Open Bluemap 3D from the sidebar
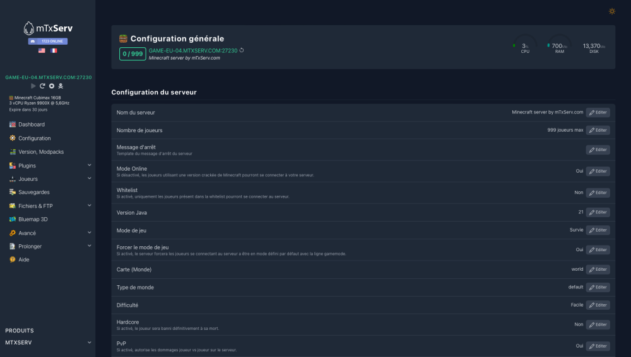This screenshot has height=357, width=631. point(33,219)
